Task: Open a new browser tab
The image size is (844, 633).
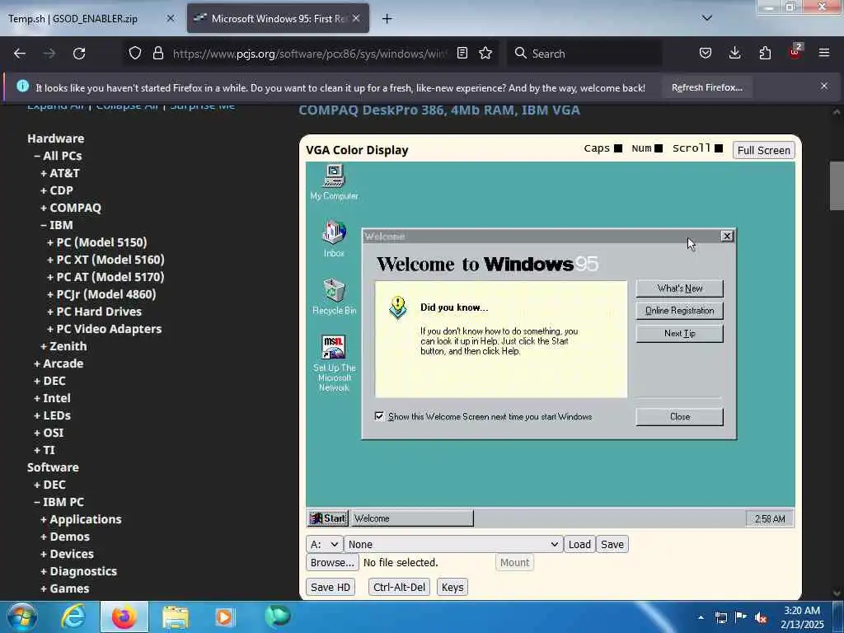Action: pyautogui.click(x=387, y=19)
